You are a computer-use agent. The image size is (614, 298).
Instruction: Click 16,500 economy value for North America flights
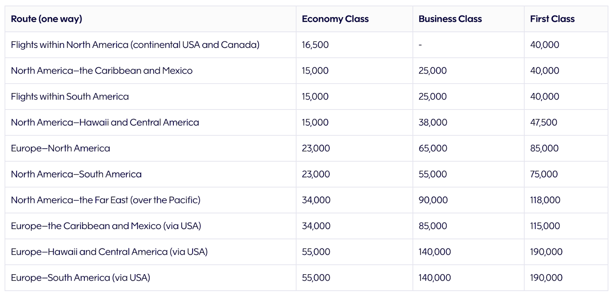(315, 45)
